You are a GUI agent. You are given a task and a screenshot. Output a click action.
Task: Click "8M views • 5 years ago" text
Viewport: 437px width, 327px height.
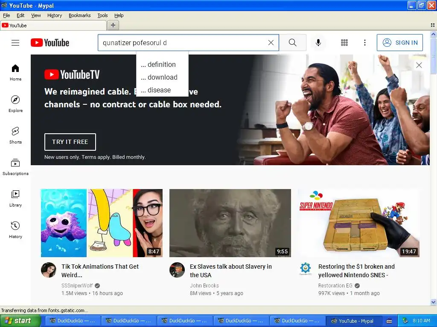(x=216, y=293)
